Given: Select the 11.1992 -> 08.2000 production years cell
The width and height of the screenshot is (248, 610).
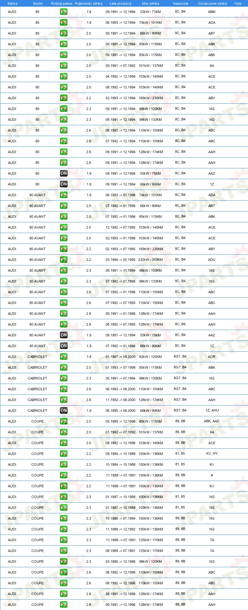Looking at the screenshot, I should [121, 400].
